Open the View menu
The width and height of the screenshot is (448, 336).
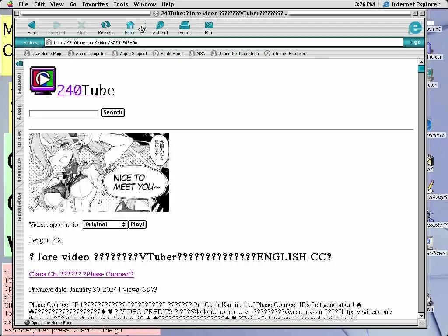pyautogui.click(x=57, y=4)
